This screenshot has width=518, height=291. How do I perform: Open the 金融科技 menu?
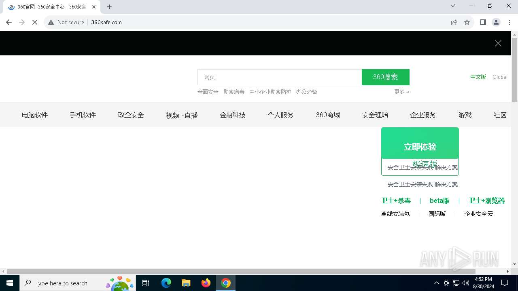pyautogui.click(x=233, y=115)
